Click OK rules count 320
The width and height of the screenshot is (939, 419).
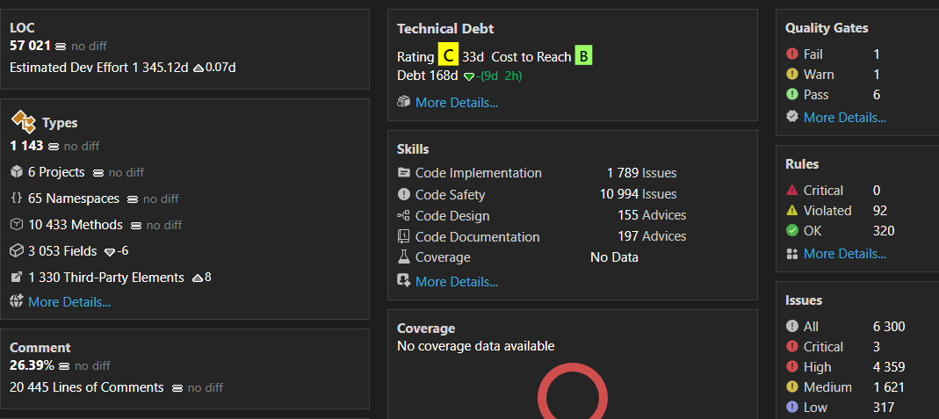pyautogui.click(x=884, y=231)
